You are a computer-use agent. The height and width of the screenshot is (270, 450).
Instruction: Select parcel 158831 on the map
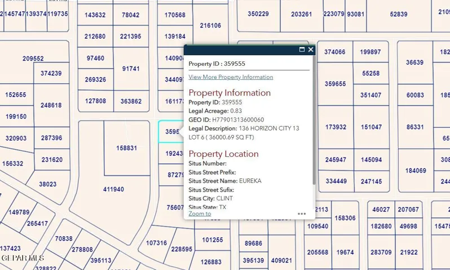126,148
